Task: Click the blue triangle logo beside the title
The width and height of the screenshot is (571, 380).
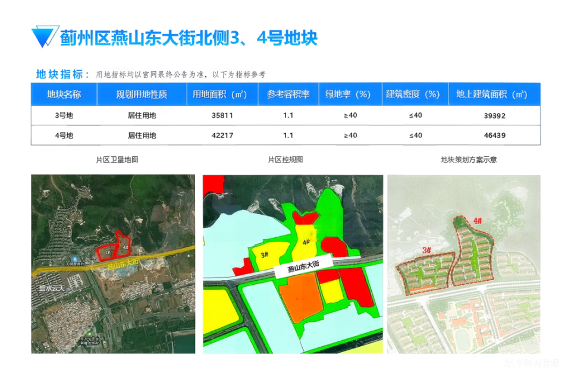Action: 45,36
